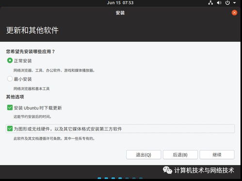Click the 安装 window title
Image resolution: width=242 pixels, height=181 pixels.
pyautogui.click(x=120, y=13)
